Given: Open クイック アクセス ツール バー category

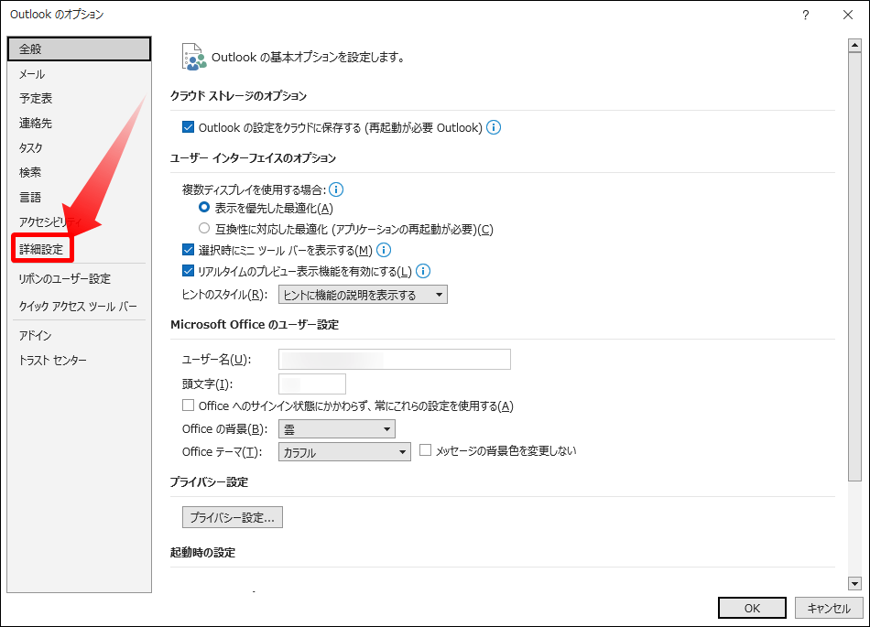Looking at the screenshot, I should [x=80, y=306].
